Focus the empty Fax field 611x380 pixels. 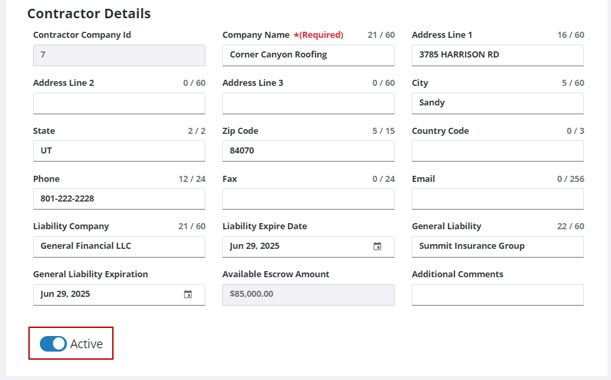308,199
